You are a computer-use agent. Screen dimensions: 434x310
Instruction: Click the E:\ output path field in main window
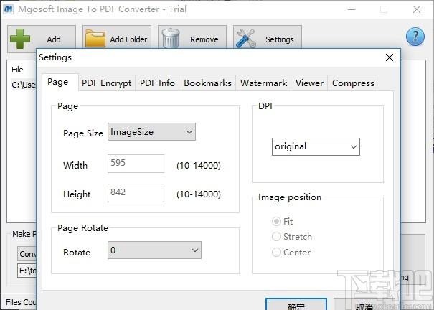[x=27, y=271]
